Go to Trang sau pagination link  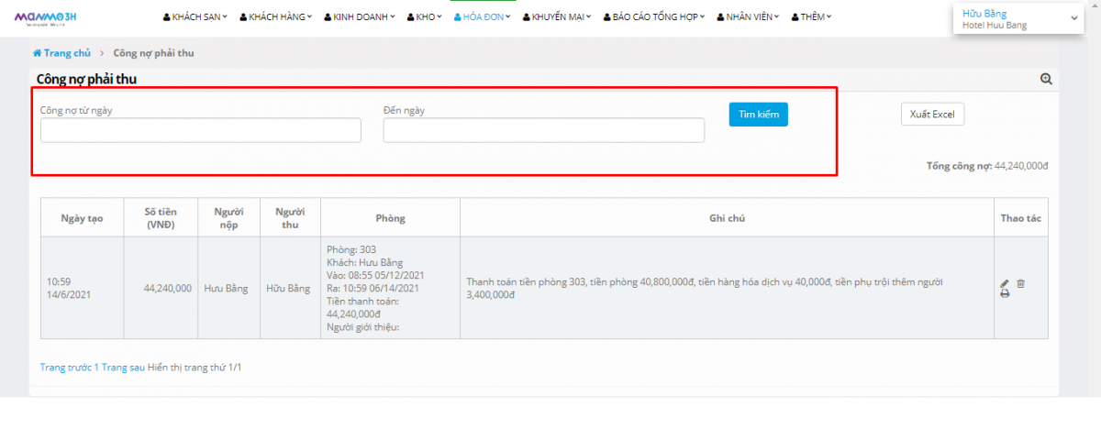click(123, 367)
